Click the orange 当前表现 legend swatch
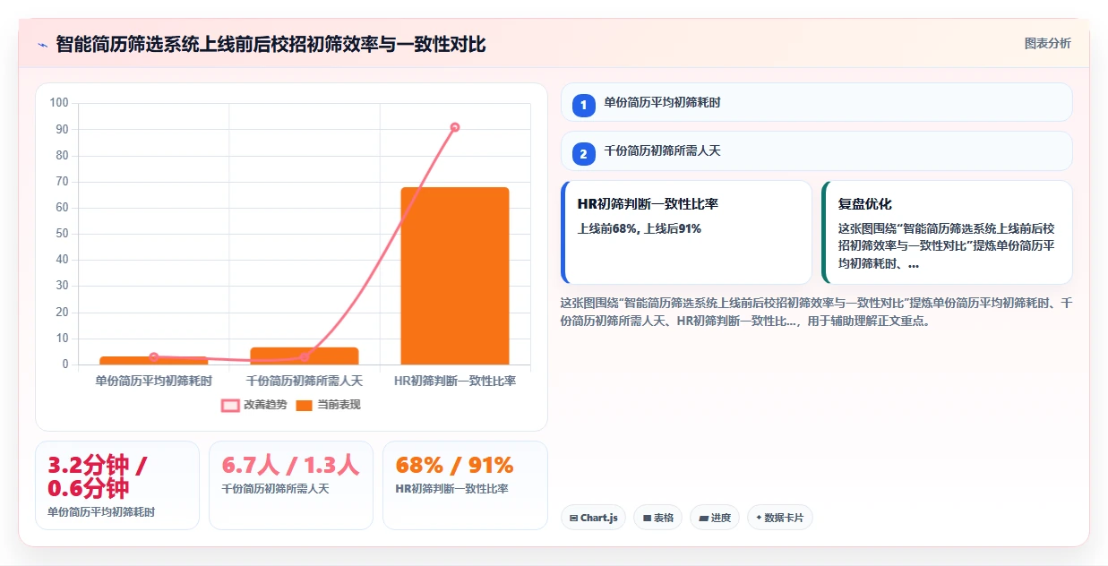This screenshot has width=1108, height=566. [x=305, y=405]
